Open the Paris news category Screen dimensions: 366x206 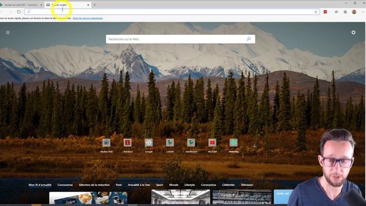click(x=119, y=185)
